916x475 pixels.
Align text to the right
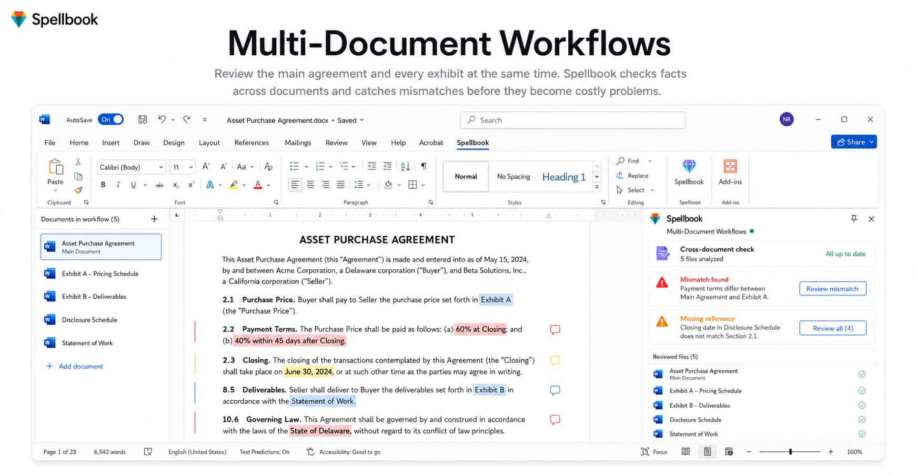(x=326, y=185)
